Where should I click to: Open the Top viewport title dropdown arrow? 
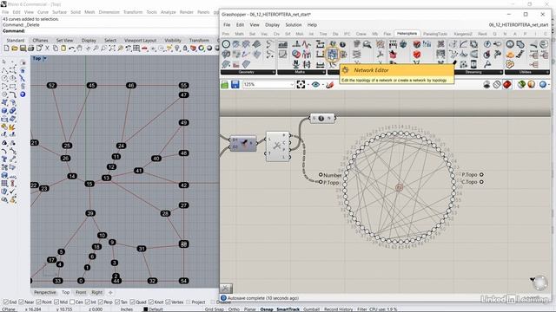(x=45, y=58)
